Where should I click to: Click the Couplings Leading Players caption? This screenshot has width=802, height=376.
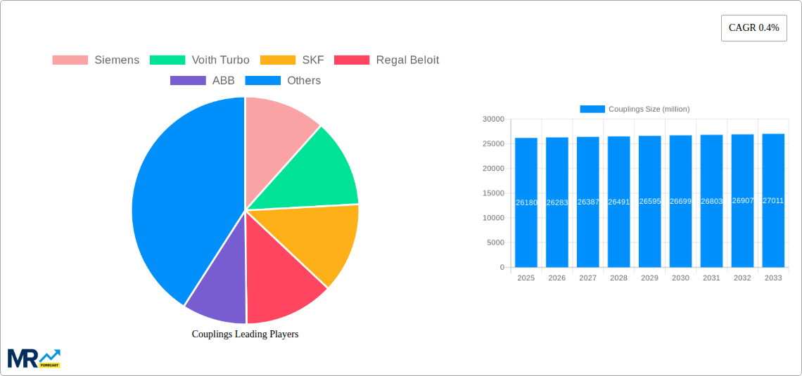click(x=245, y=334)
